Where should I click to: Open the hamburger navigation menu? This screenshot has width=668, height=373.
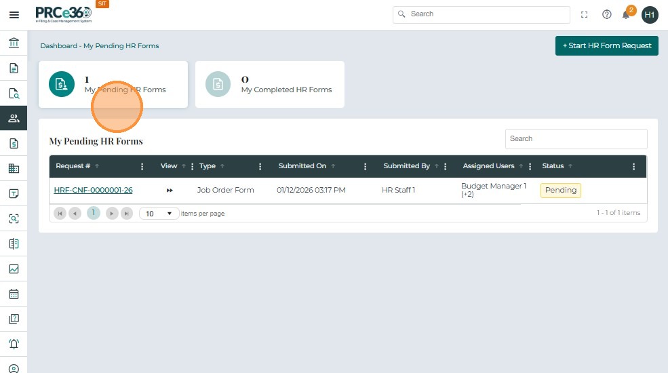pos(14,15)
